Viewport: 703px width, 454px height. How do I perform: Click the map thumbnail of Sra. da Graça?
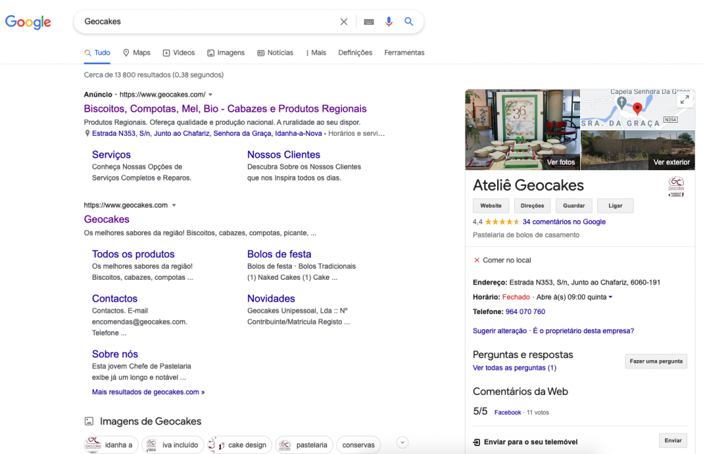[638, 110]
